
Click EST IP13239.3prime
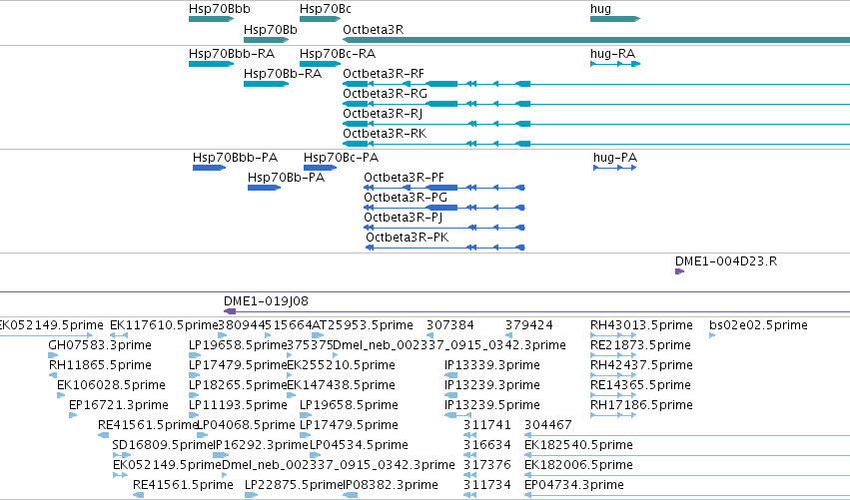(451, 396)
